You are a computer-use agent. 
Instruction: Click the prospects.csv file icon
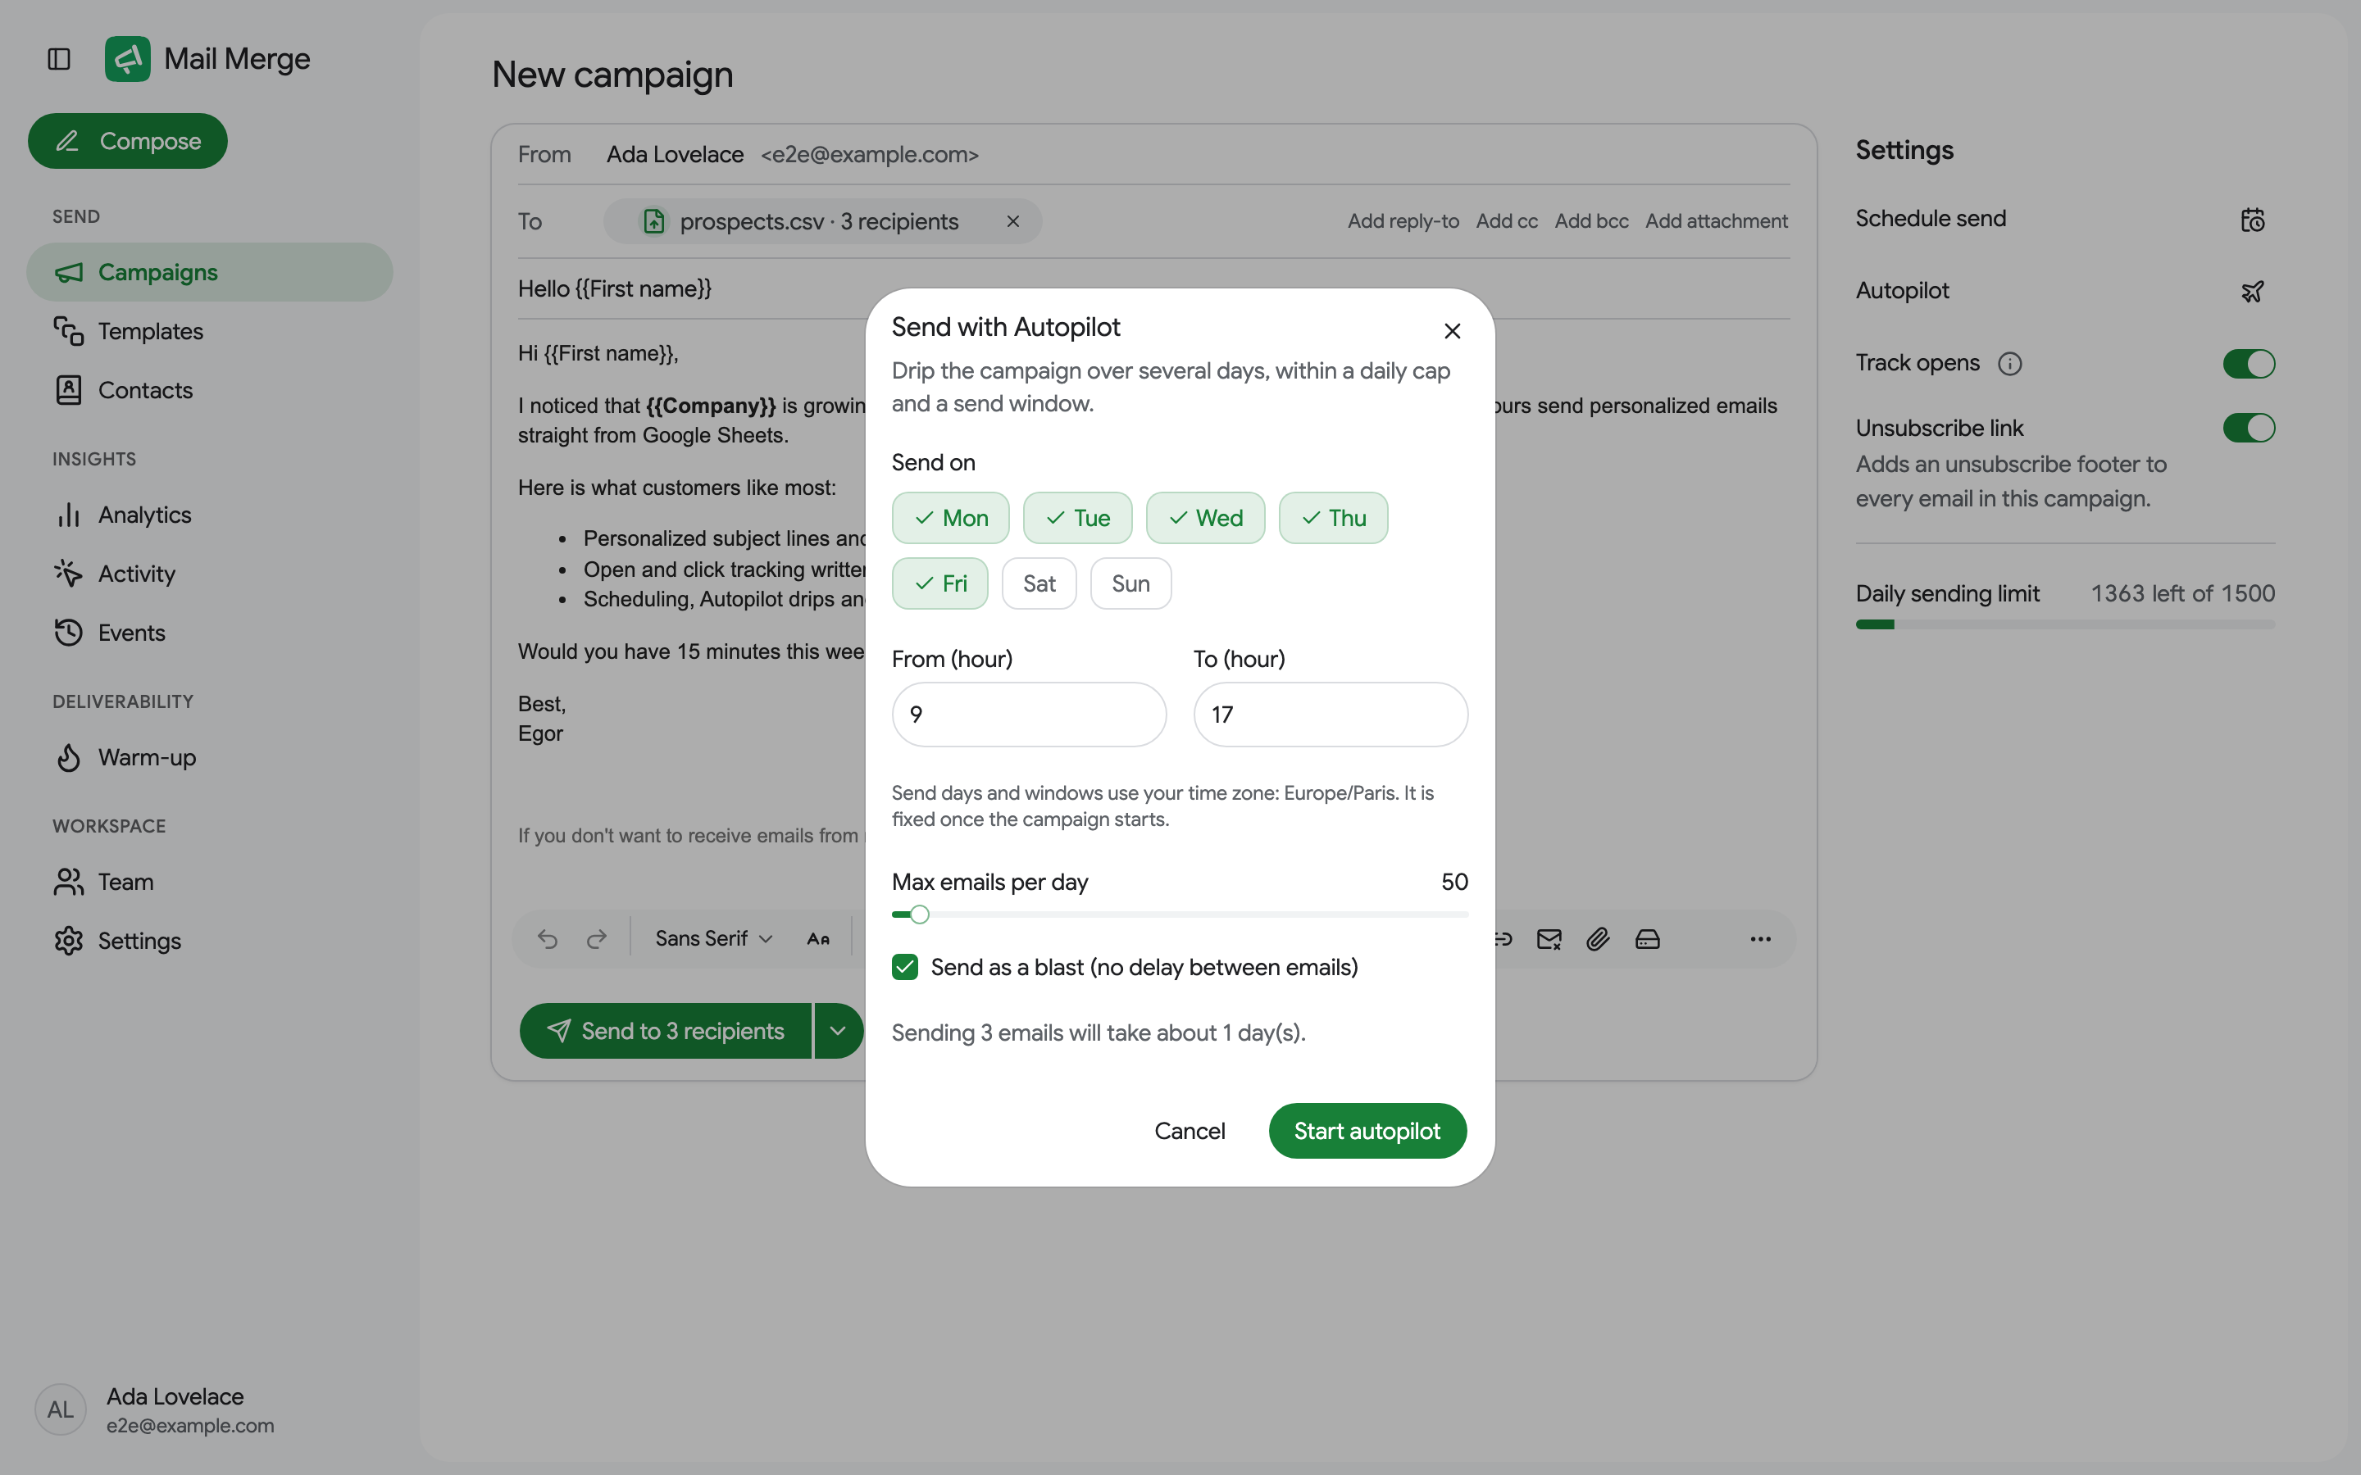tap(653, 221)
